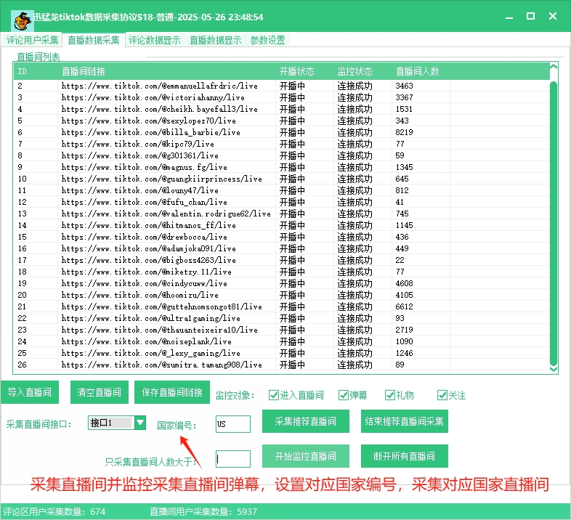Viewport: 571px width, 520px height.
Task: Close the application window
Action: pyautogui.click(x=553, y=17)
